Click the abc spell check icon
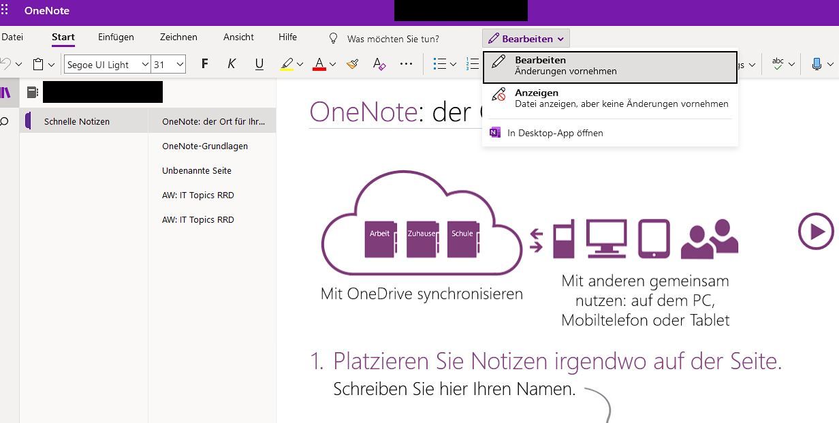 point(778,64)
